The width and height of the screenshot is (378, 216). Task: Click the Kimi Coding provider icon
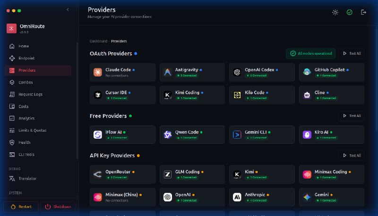(168, 95)
